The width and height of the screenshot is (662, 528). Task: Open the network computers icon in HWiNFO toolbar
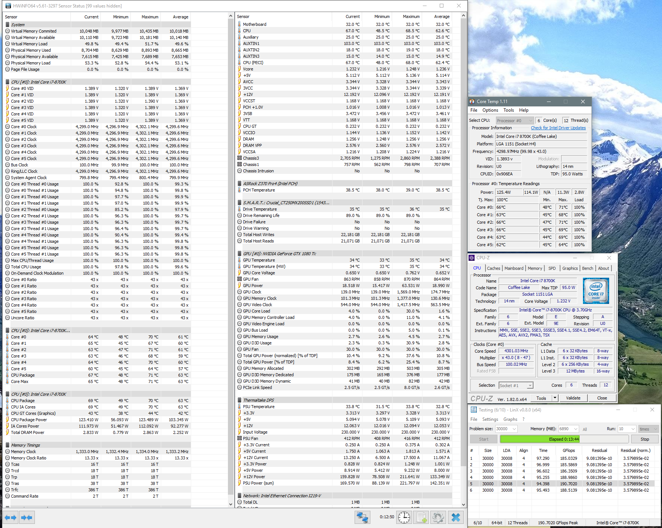pyautogui.click(x=362, y=518)
